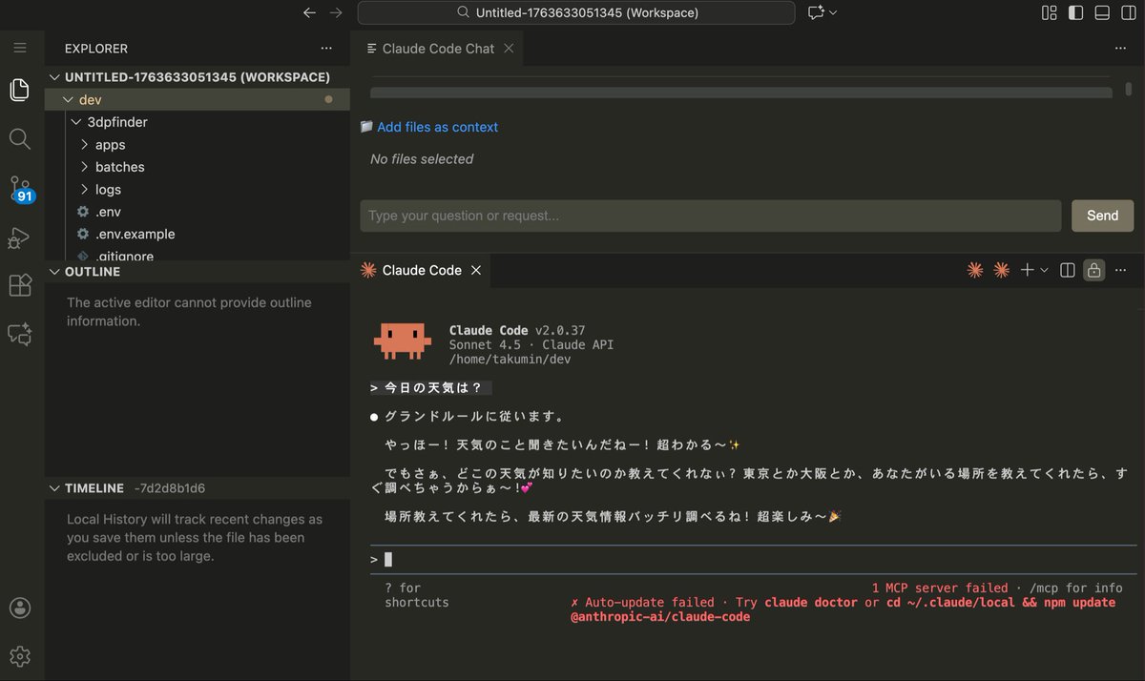This screenshot has height=681, width=1145.
Task: Open the Search view in the activity bar
Action: pos(20,138)
